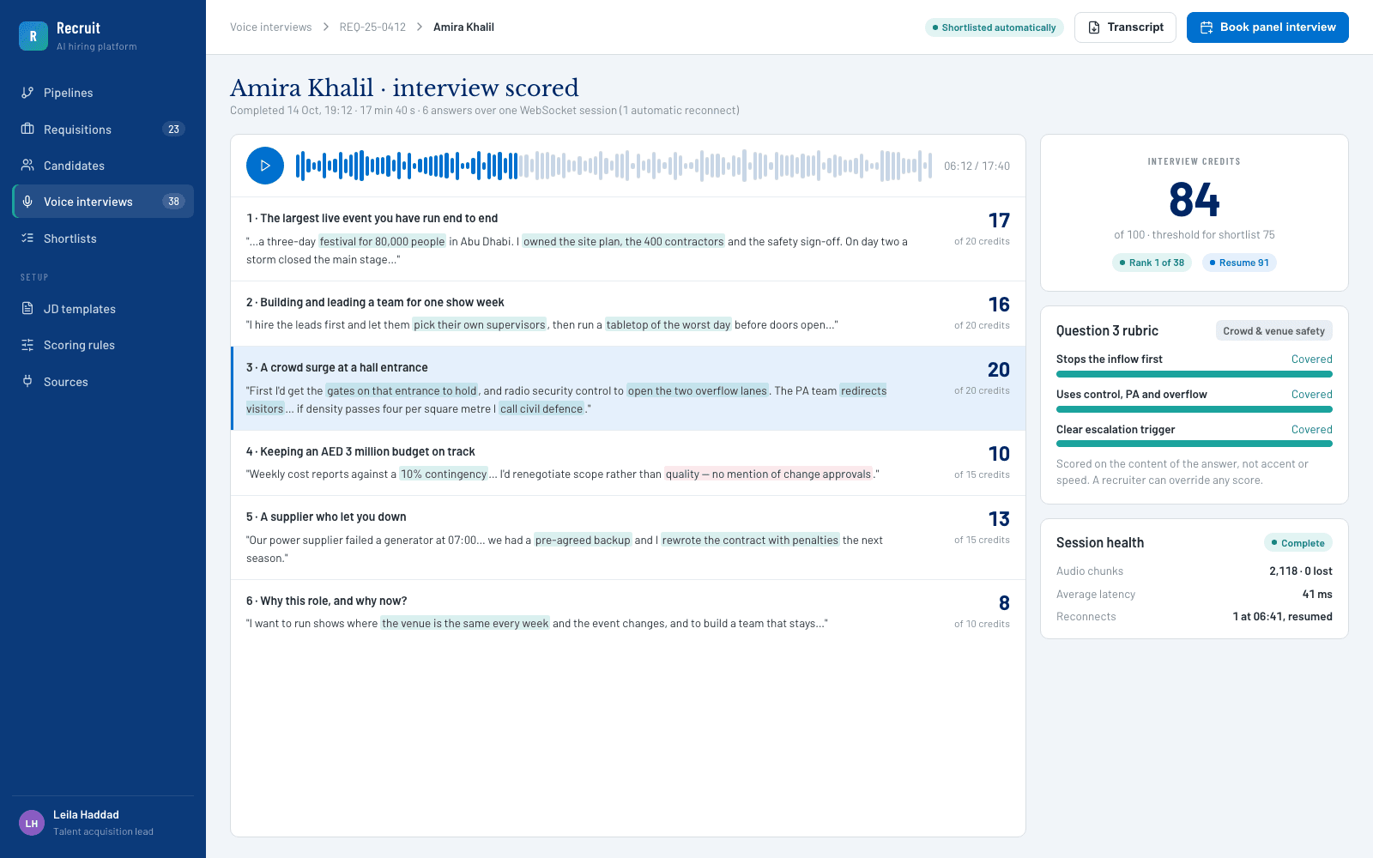Select question 6 why this role
The image size is (1373, 858).
click(x=628, y=613)
